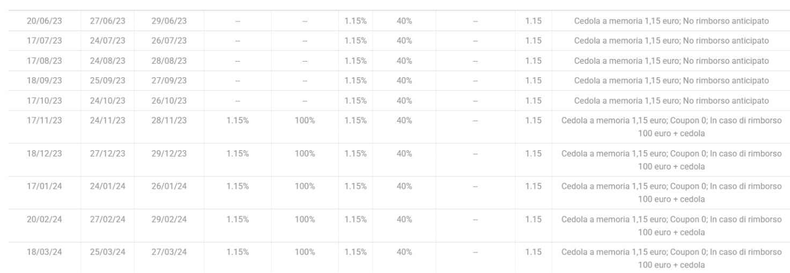This screenshot has height=273, width=790.
Task: Click the 40% value in 20/06/23 row
Action: click(x=404, y=20)
